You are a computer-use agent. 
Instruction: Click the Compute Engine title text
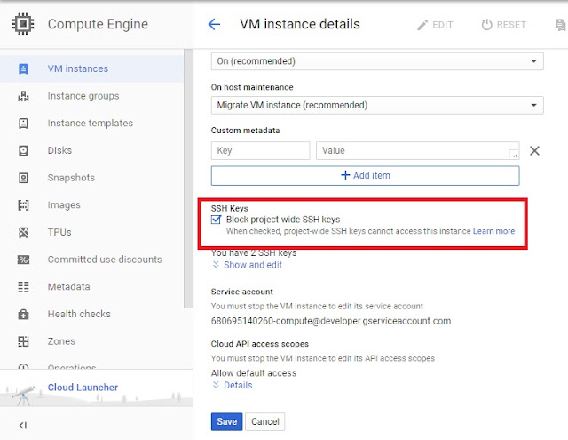[x=98, y=24]
